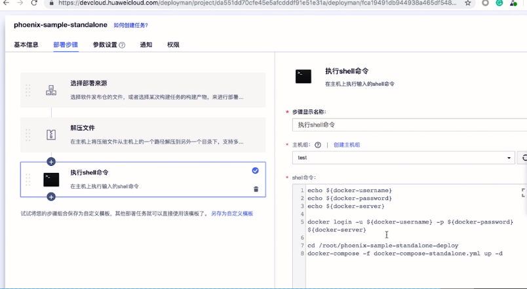Click the 另存为自定义模板 link
This screenshot has height=289, width=527.
(x=232, y=214)
